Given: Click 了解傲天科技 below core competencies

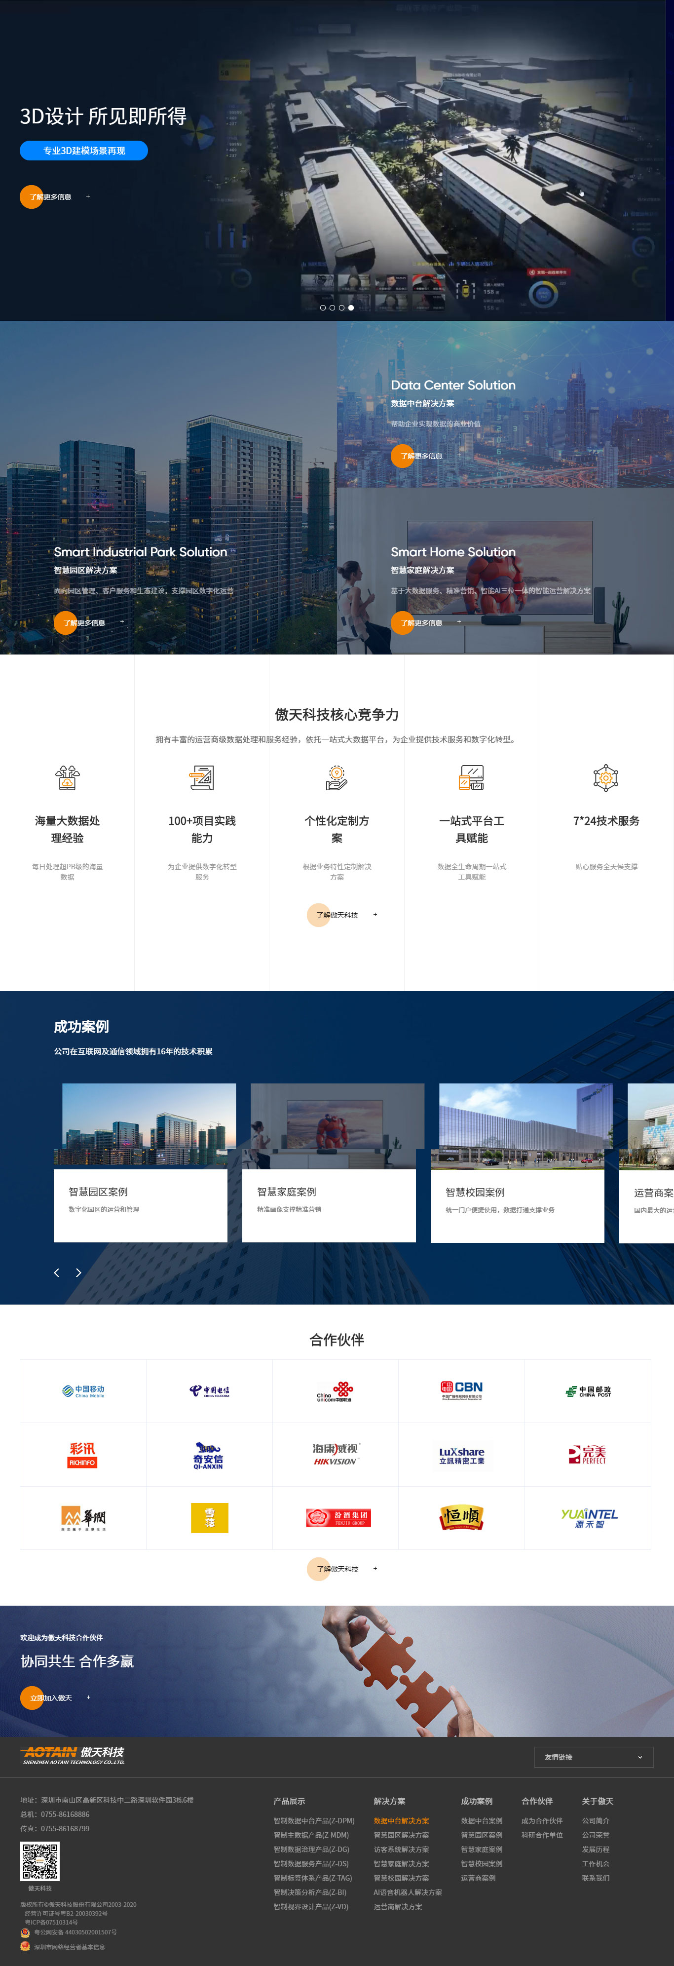Looking at the screenshot, I should click(342, 914).
